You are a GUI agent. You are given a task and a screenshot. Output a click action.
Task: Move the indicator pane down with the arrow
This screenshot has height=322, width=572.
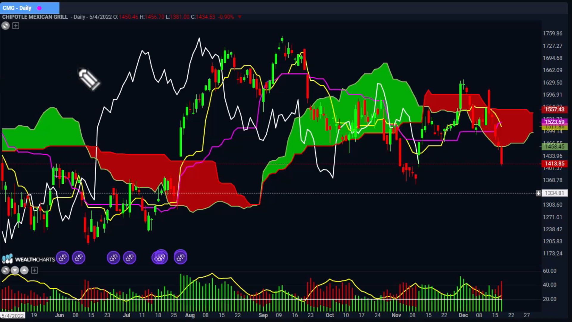(x=15, y=270)
